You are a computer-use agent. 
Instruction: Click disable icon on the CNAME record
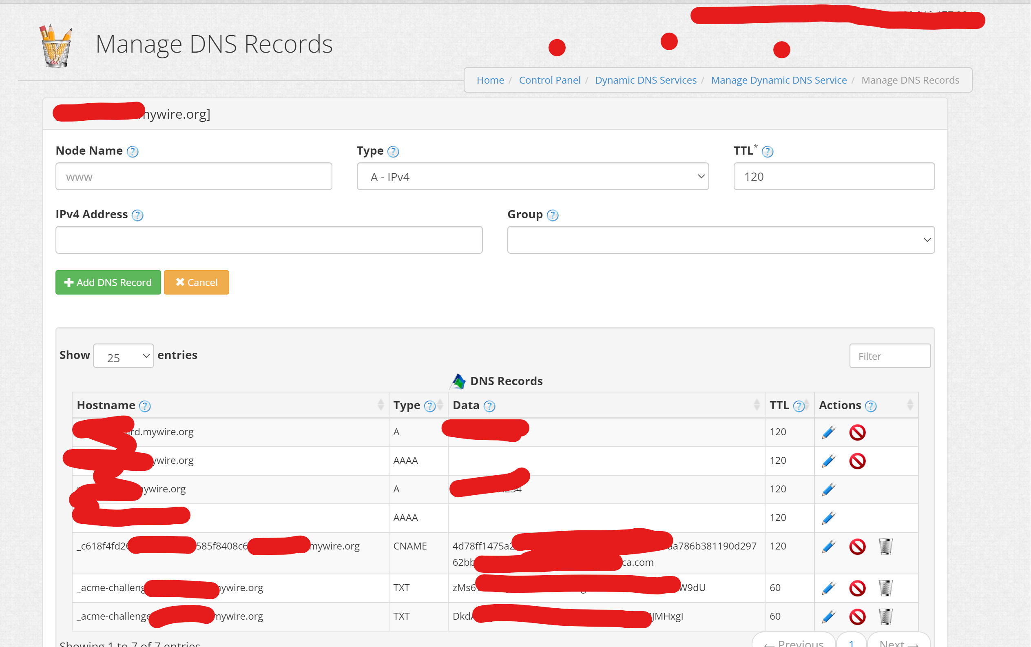coord(857,546)
